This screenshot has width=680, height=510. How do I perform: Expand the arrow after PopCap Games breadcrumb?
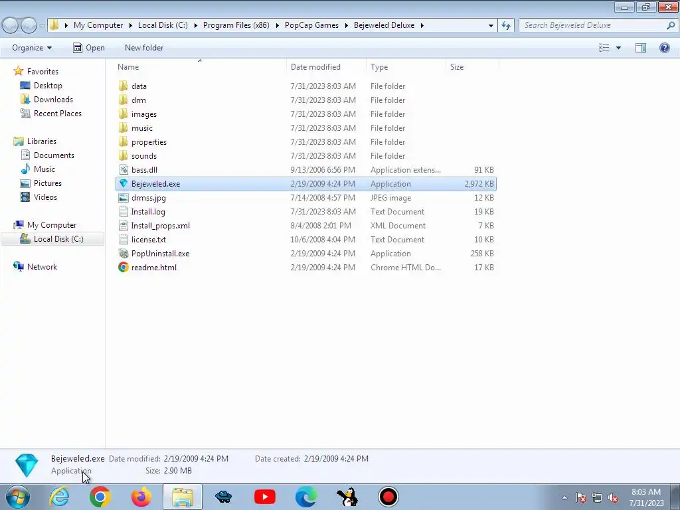point(347,25)
